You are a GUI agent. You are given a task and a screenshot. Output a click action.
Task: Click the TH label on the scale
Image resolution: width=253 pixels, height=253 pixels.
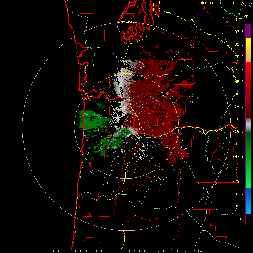tap(241, 219)
